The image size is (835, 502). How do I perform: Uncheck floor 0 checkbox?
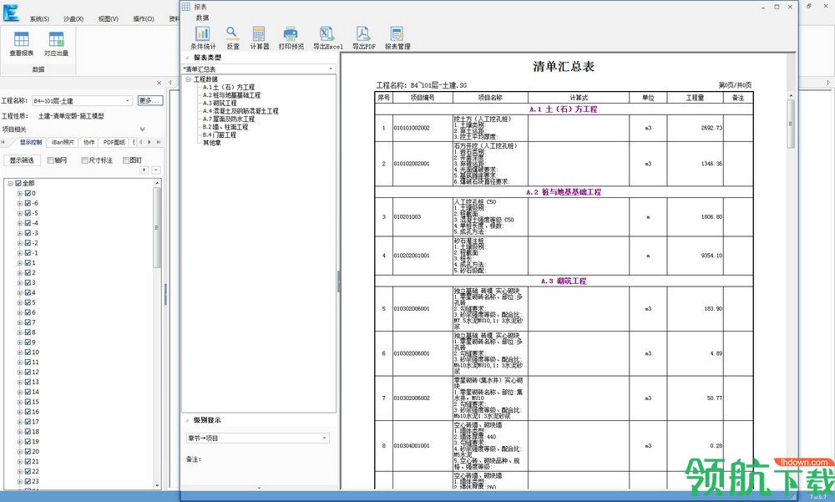28,194
